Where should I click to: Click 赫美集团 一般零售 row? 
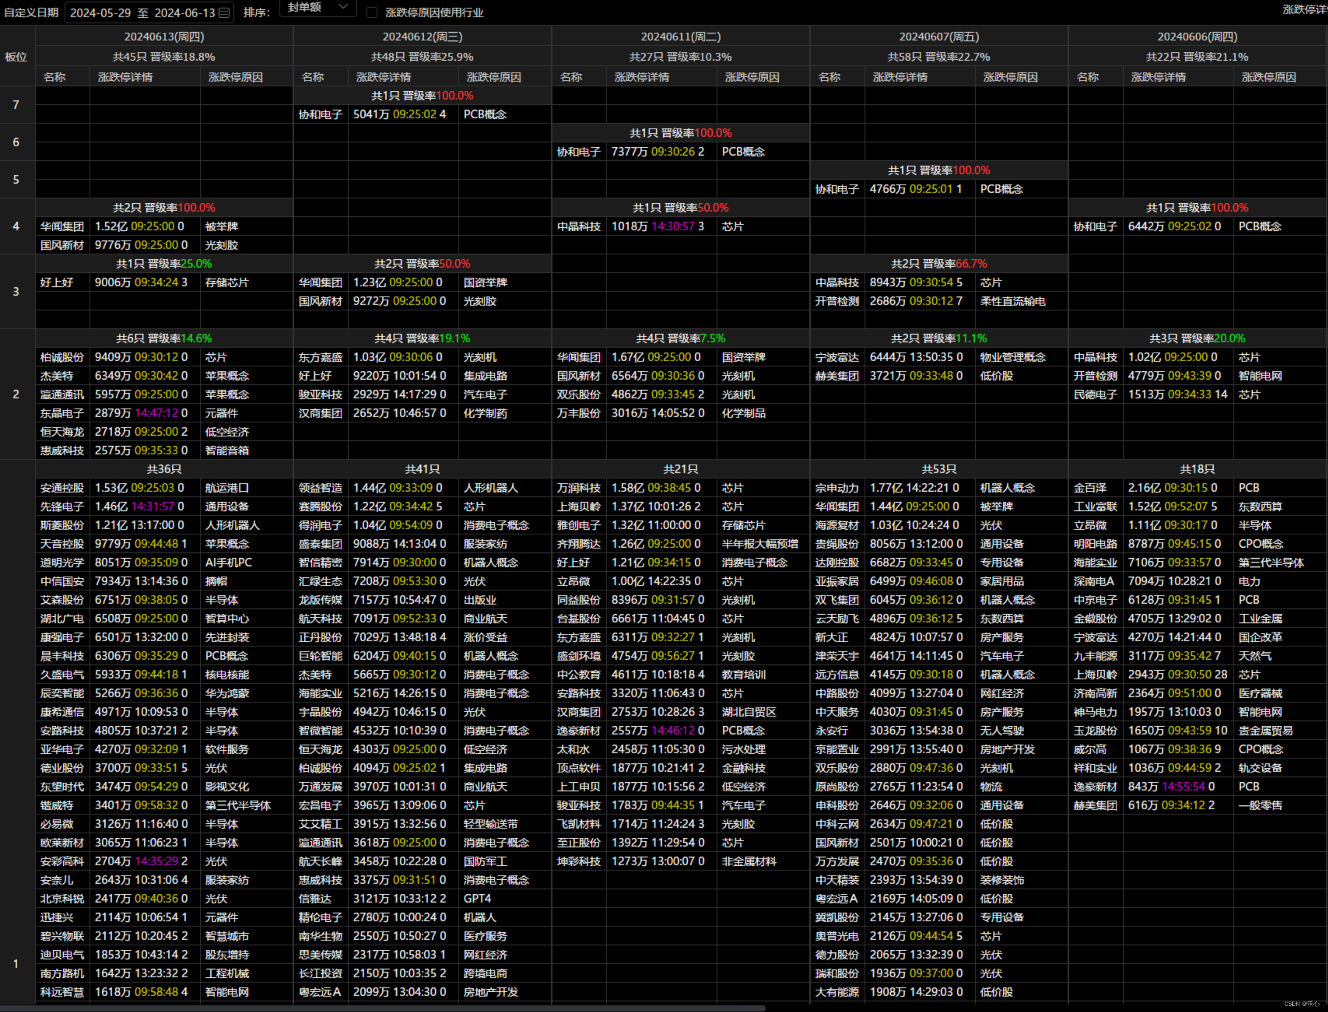point(1197,806)
